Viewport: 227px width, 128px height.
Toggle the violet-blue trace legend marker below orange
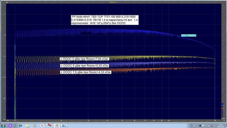pyautogui.click(x=222, y=111)
